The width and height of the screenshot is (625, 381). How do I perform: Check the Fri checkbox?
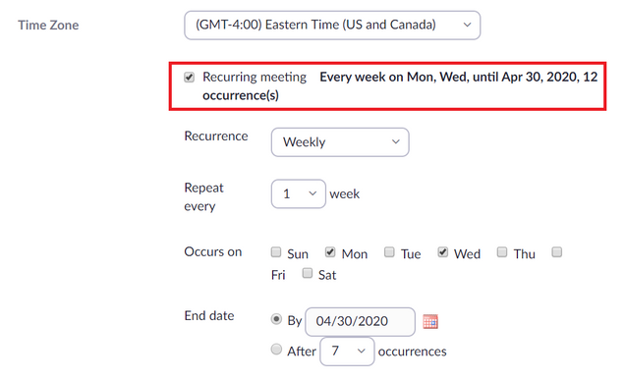[x=557, y=252]
